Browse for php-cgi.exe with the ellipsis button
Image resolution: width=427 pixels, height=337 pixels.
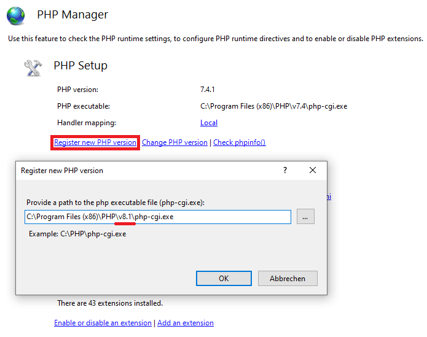click(305, 217)
